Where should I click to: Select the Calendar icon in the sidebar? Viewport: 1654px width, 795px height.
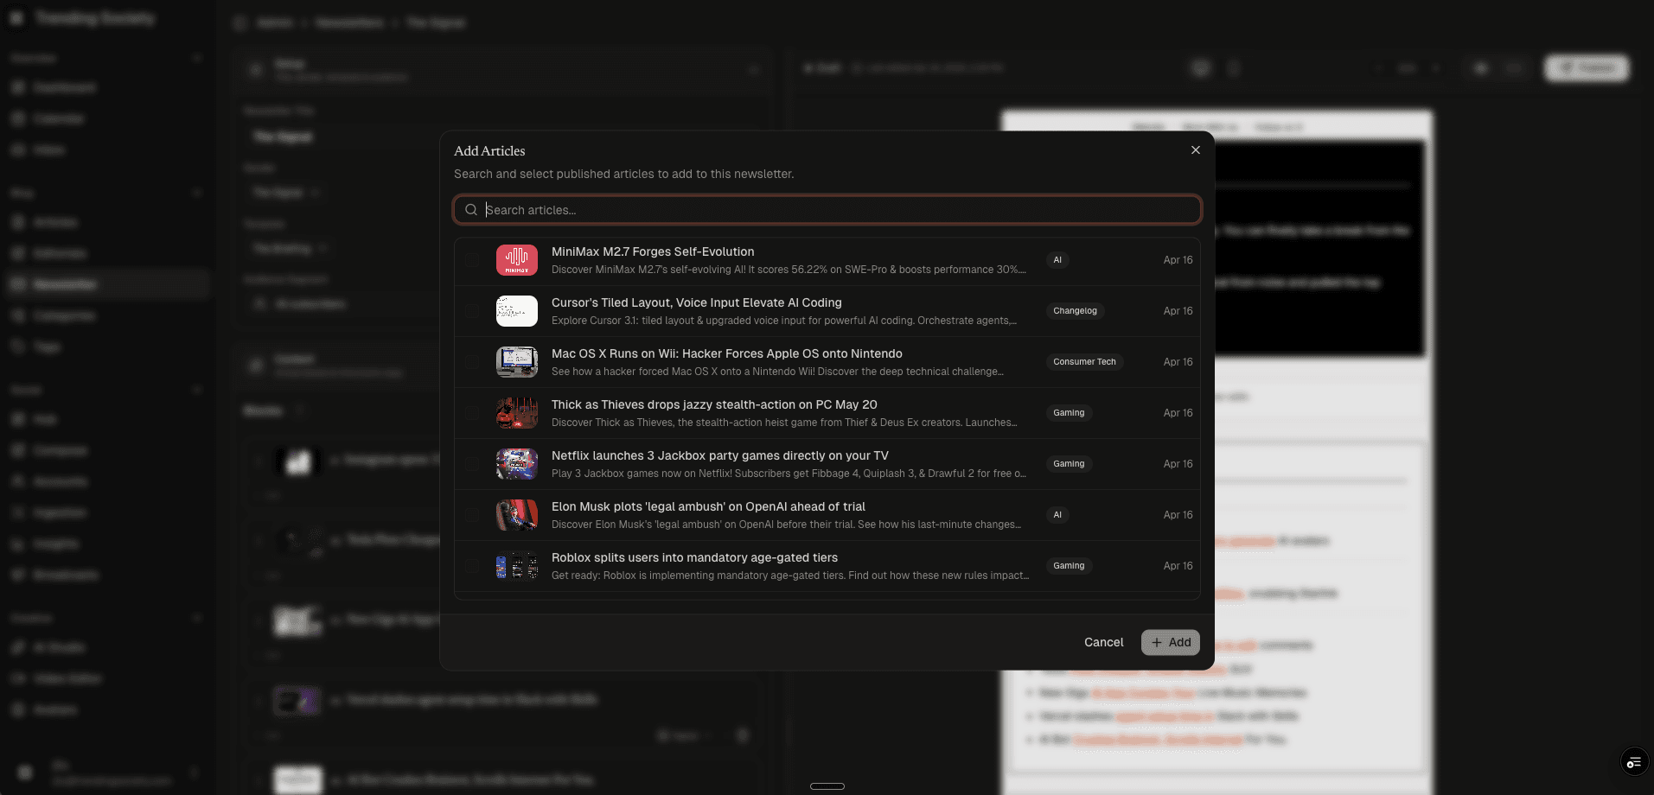click(19, 118)
